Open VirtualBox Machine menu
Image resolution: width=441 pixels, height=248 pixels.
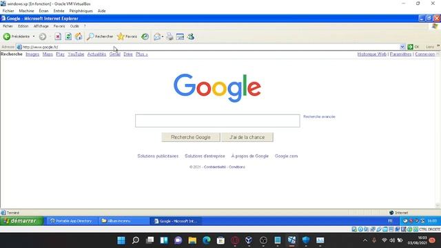26,11
